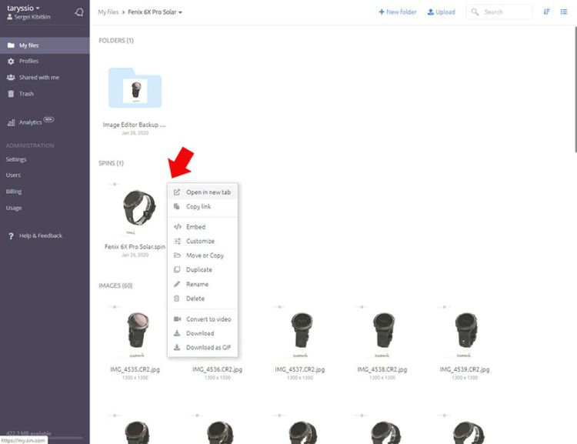This screenshot has width=577, height=444.
Task: Open Users in Administration
Action: 13,175
